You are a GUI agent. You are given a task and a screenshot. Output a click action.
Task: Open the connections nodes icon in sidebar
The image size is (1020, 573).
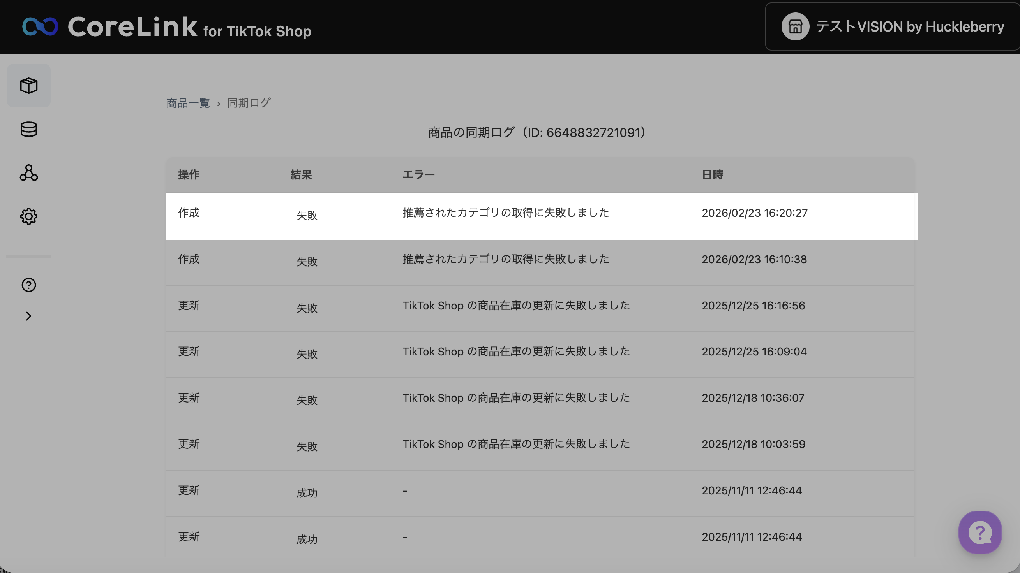coord(28,173)
